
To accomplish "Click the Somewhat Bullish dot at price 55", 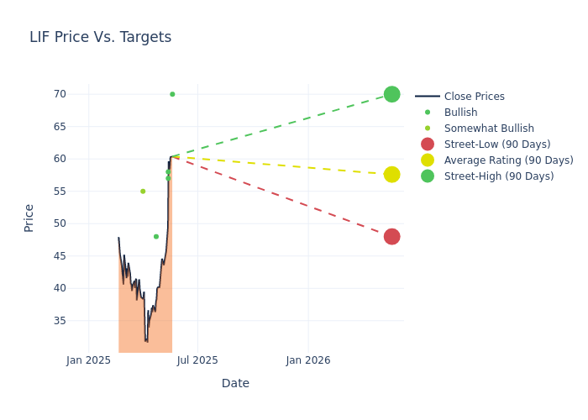I will [x=143, y=192].
